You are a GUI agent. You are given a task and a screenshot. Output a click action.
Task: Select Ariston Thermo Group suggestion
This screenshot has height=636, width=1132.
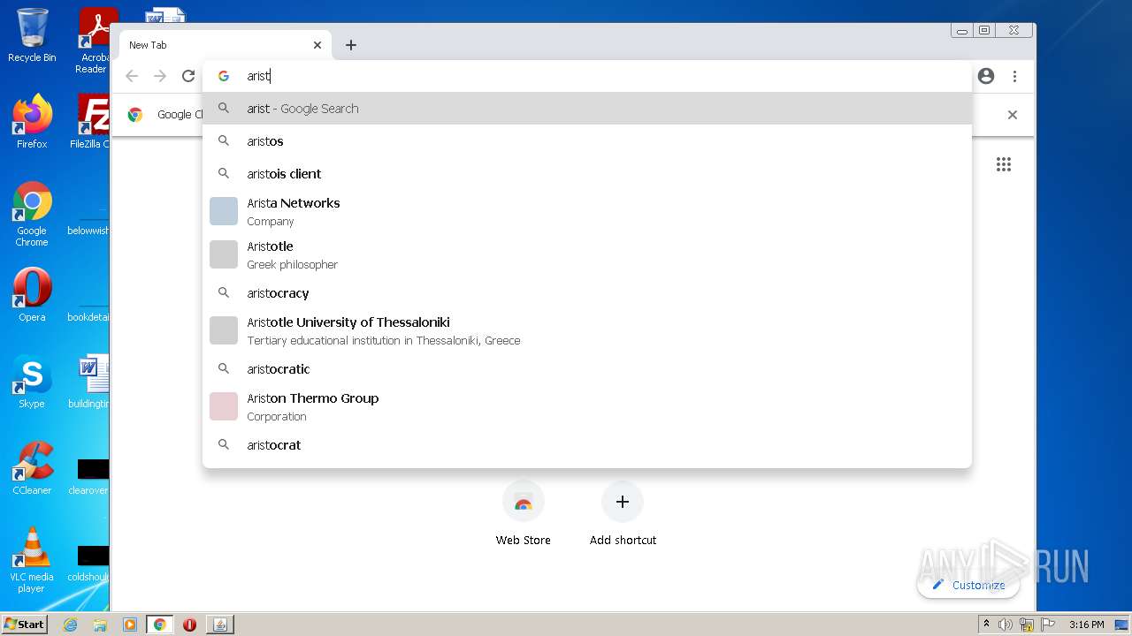tap(587, 407)
